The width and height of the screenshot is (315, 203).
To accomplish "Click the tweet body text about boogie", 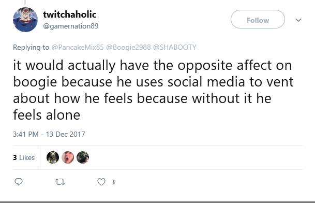I will 153,90.
